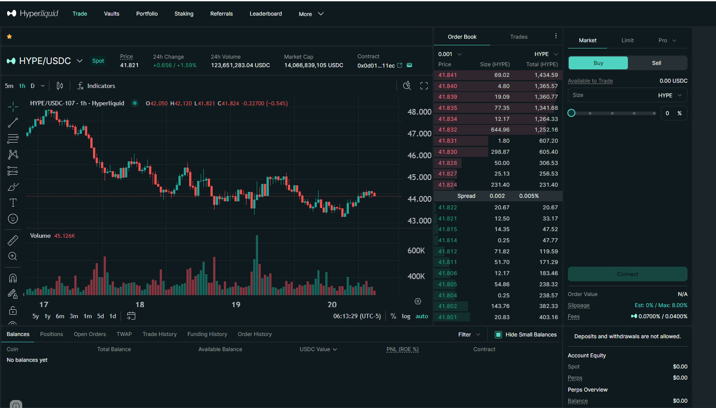
Task: Toggle Hide Small Balances checkbox
Action: [498, 335]
